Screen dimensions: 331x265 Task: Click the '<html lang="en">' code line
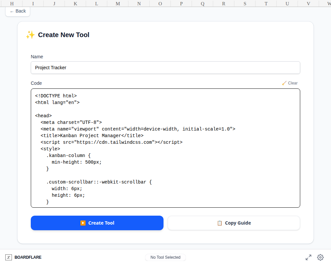click(57, 102)
